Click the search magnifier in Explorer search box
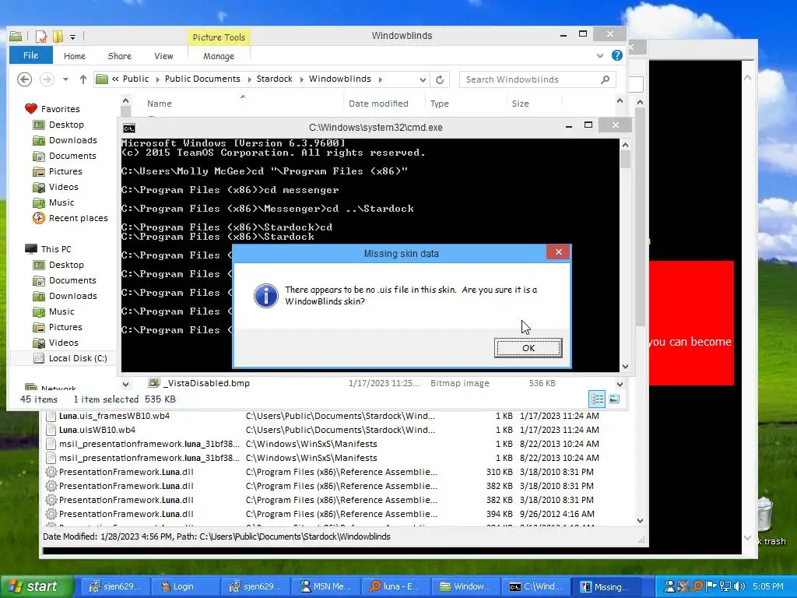The image size is (797, 598). point(605,79)
